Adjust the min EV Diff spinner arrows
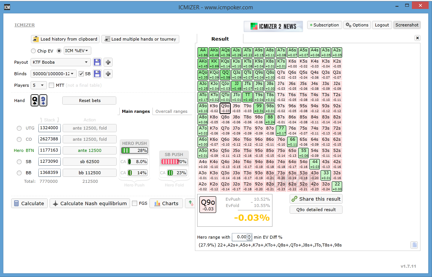This screenshot has width=432, height=277. click(x=249, y=237)
